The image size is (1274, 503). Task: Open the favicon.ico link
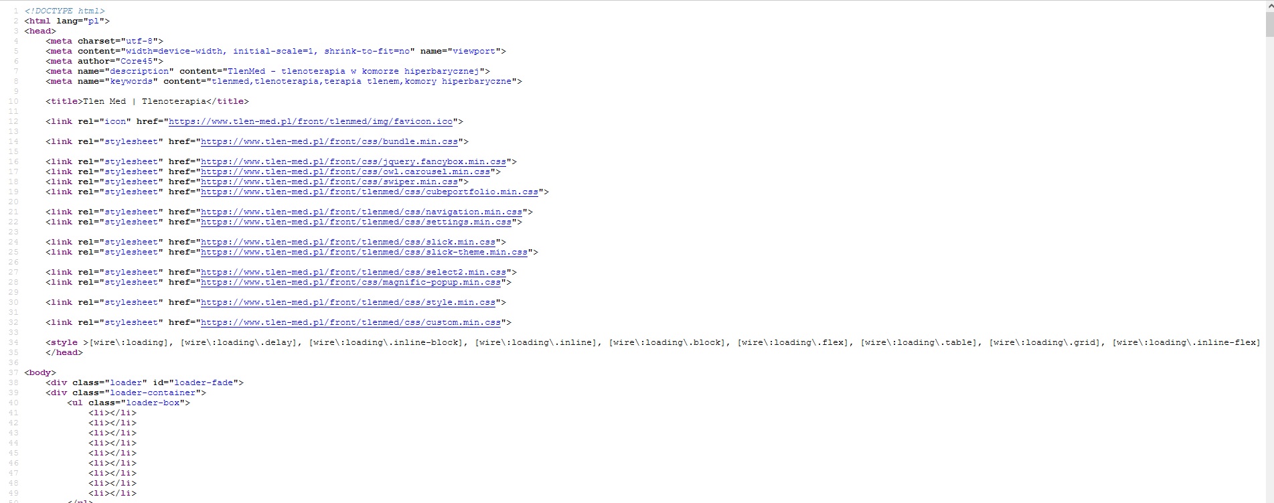coord(311,122)
